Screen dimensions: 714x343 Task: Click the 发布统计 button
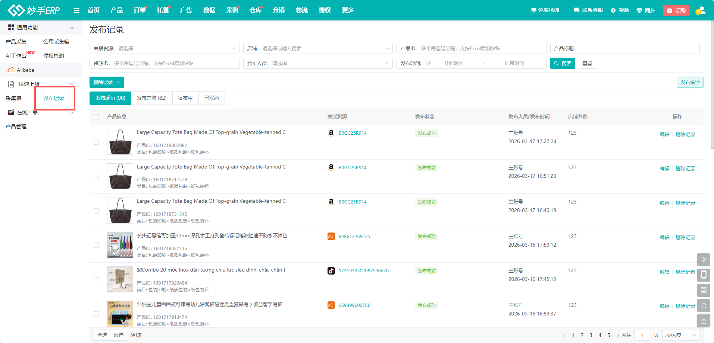point(690,82)
